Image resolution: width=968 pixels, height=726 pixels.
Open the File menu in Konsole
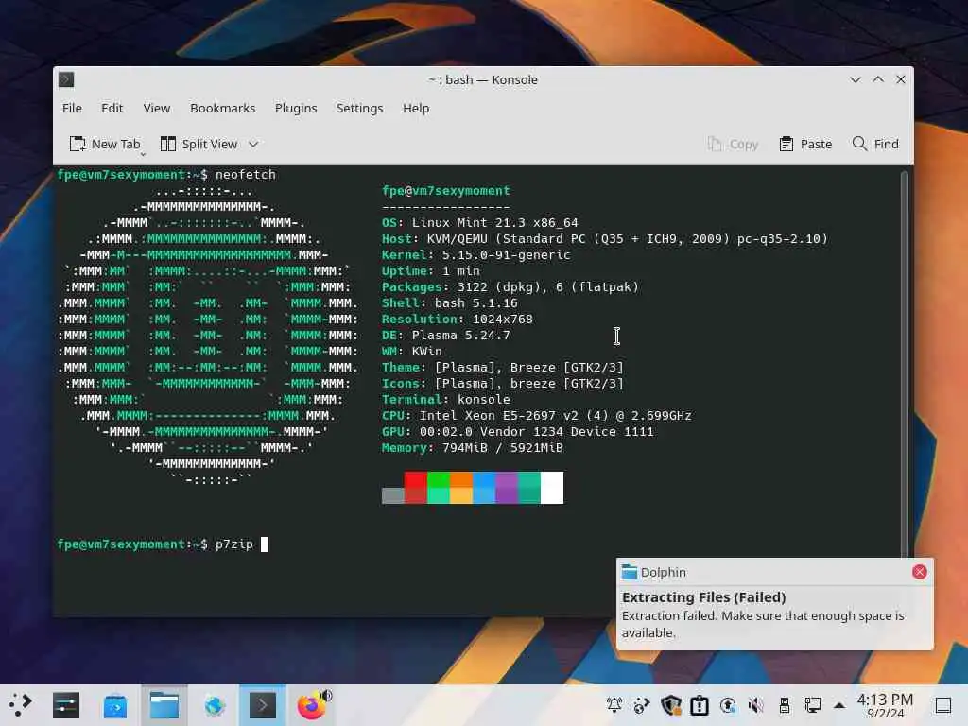point(72,108)
